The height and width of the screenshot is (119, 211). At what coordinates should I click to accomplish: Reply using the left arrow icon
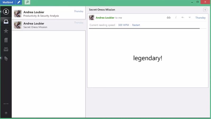coord(183,18)
